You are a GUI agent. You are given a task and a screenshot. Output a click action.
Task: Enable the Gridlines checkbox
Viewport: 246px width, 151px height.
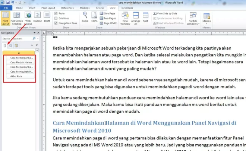(x=56, y=18)
